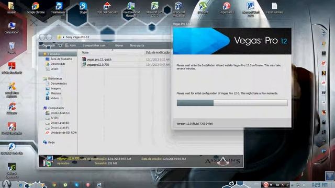
Task: Open Downloads in navigation pane
Action: tap(58, 64)
